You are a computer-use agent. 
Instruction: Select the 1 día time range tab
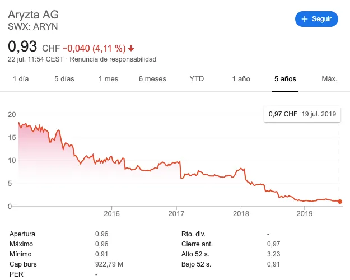click(21, 79)
